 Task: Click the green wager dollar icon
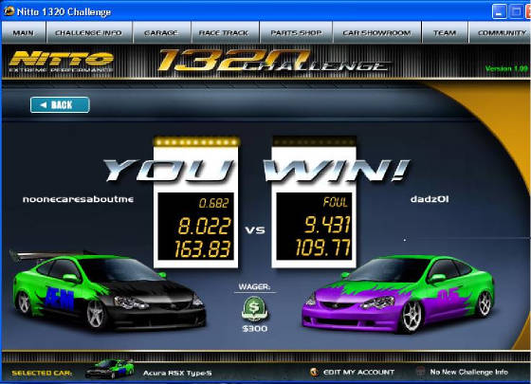coord(254,309)
